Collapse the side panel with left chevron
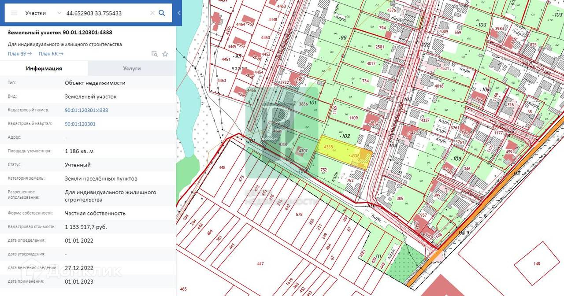This screenshot has width=564, height=296. point(179,13)
